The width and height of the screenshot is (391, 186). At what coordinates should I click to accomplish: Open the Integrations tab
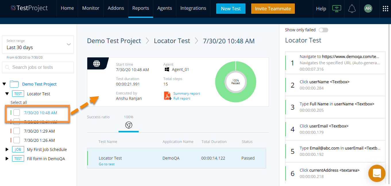tap(193, 8)
